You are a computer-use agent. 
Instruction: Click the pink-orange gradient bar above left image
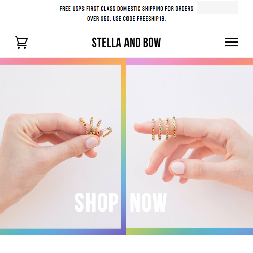63,61
